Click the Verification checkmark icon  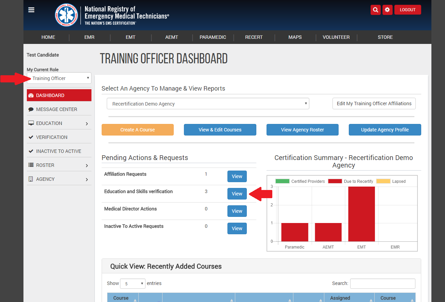31,137
